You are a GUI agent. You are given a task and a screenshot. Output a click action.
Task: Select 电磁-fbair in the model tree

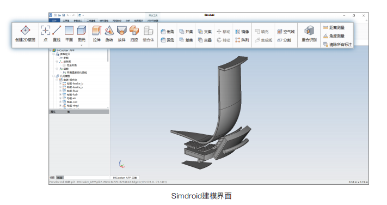click(72, 91)
